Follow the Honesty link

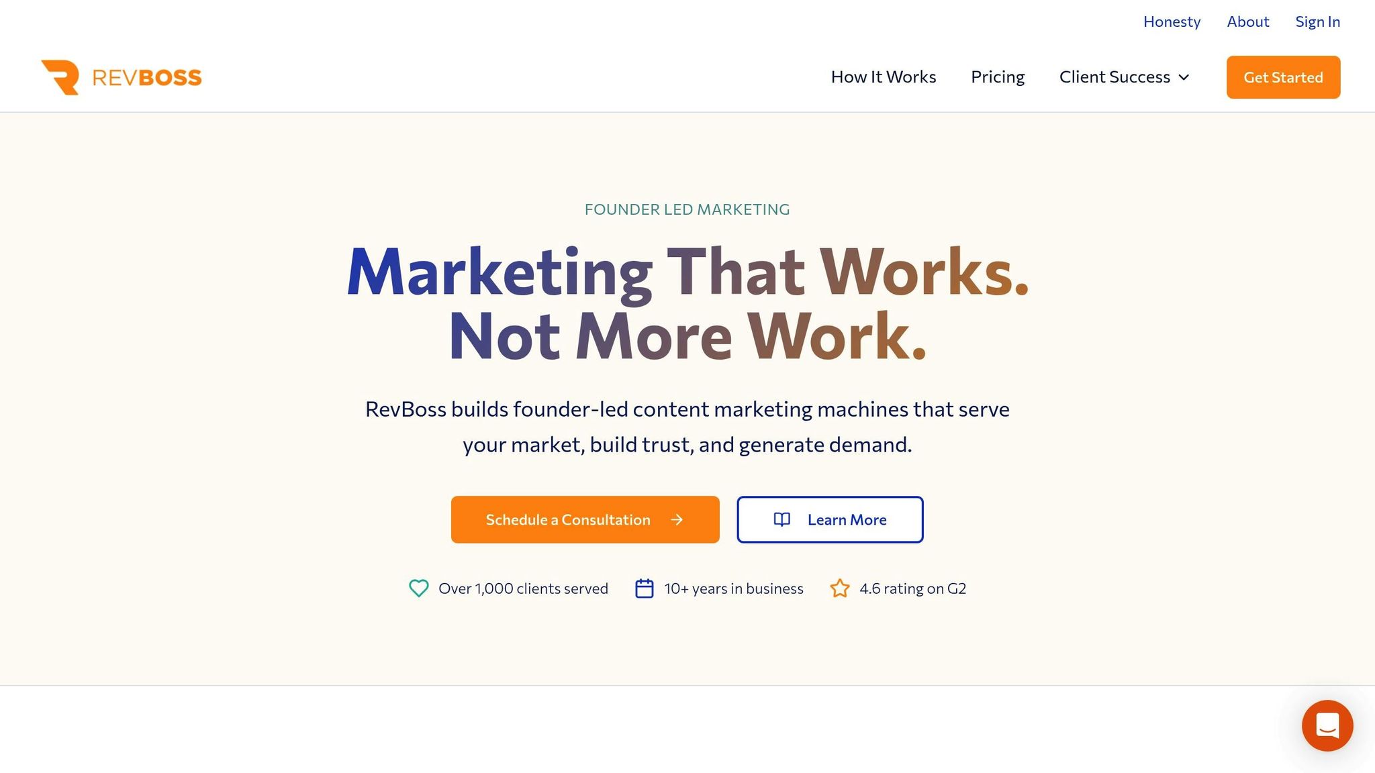coord(1172,21)
